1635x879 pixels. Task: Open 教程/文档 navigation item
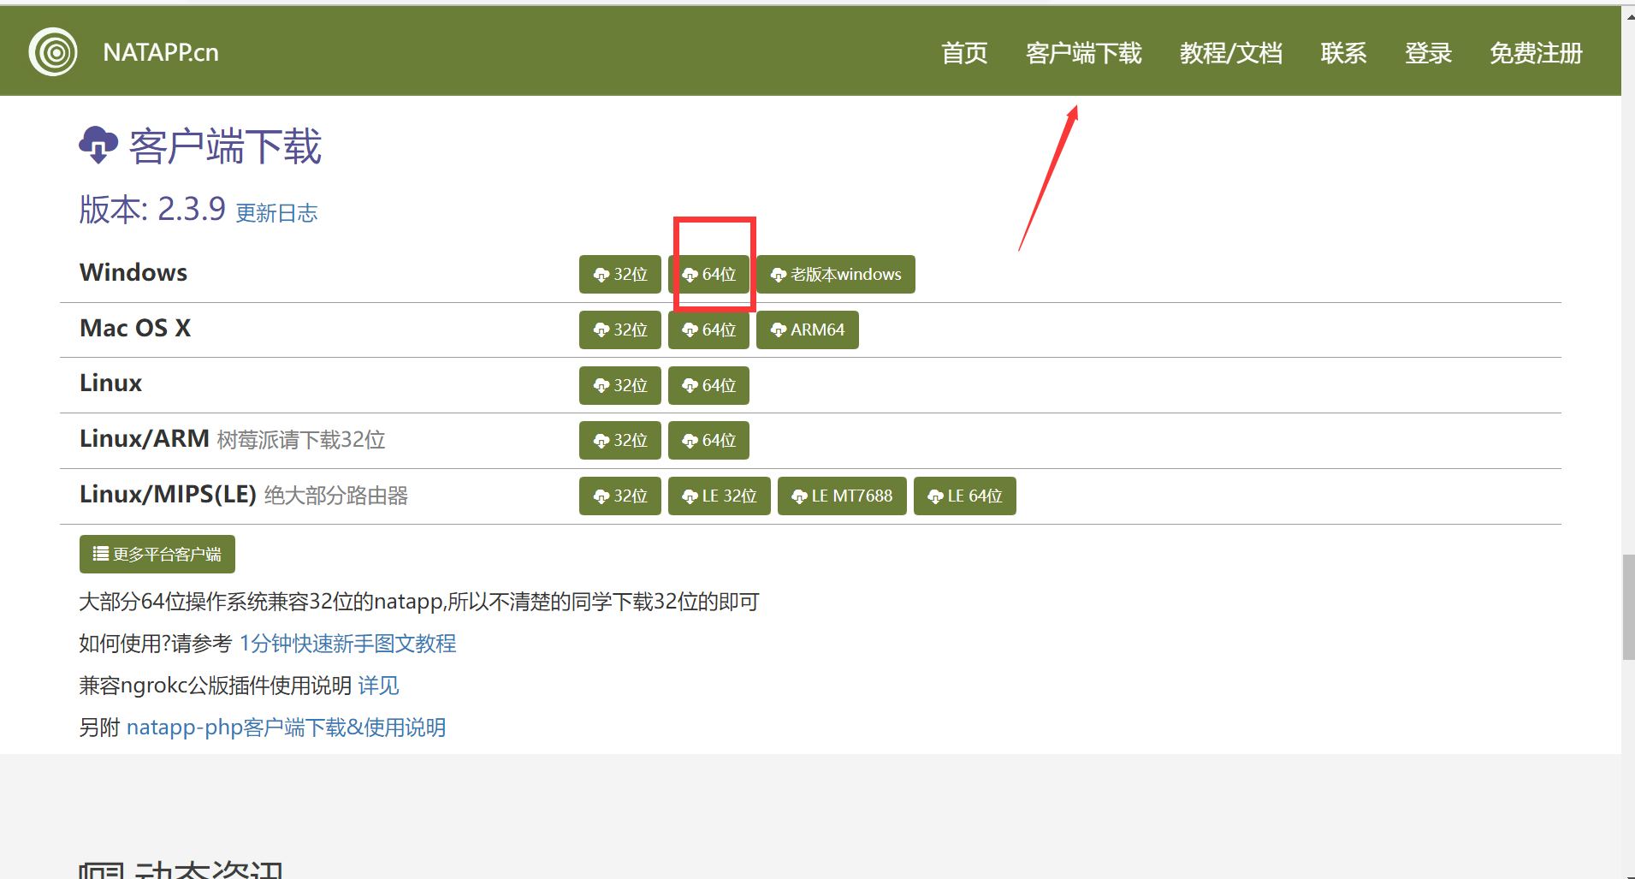1231,53
